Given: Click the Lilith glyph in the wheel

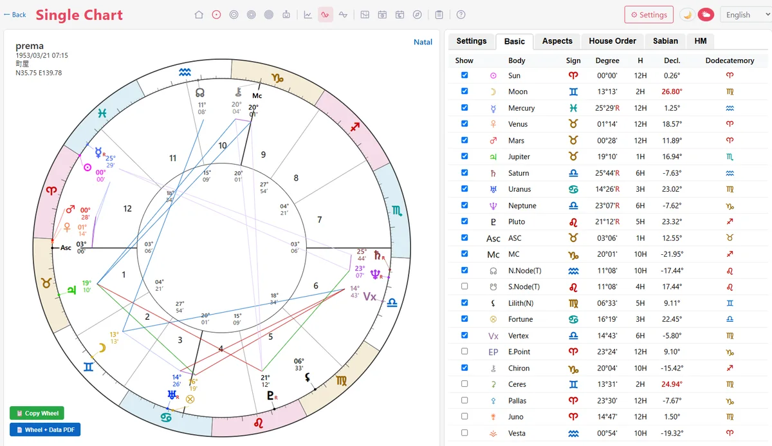Looking at the screenshot, I should pos(308,377).
